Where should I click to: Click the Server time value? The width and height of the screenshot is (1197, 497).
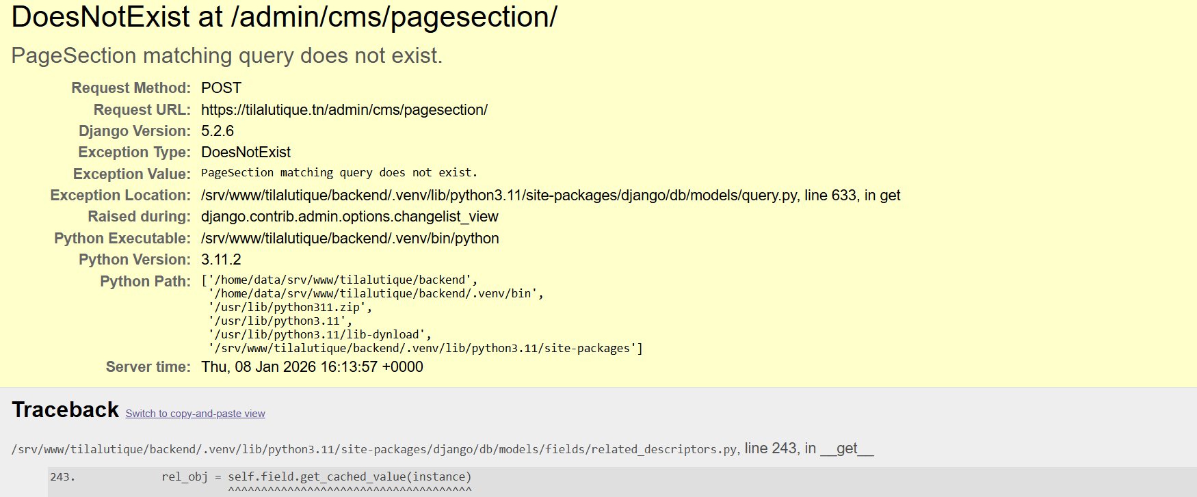click(x=312, y=367)
